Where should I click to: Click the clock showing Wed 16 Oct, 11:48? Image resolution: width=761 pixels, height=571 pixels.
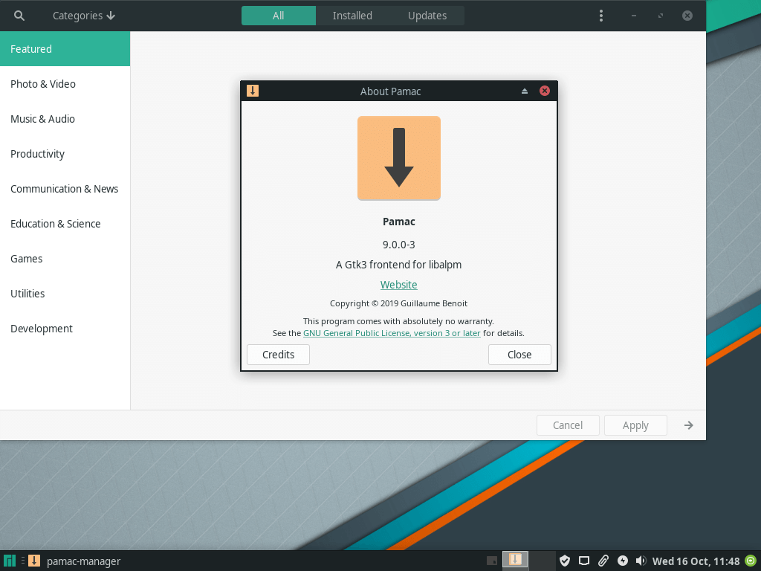coord(696,561)
